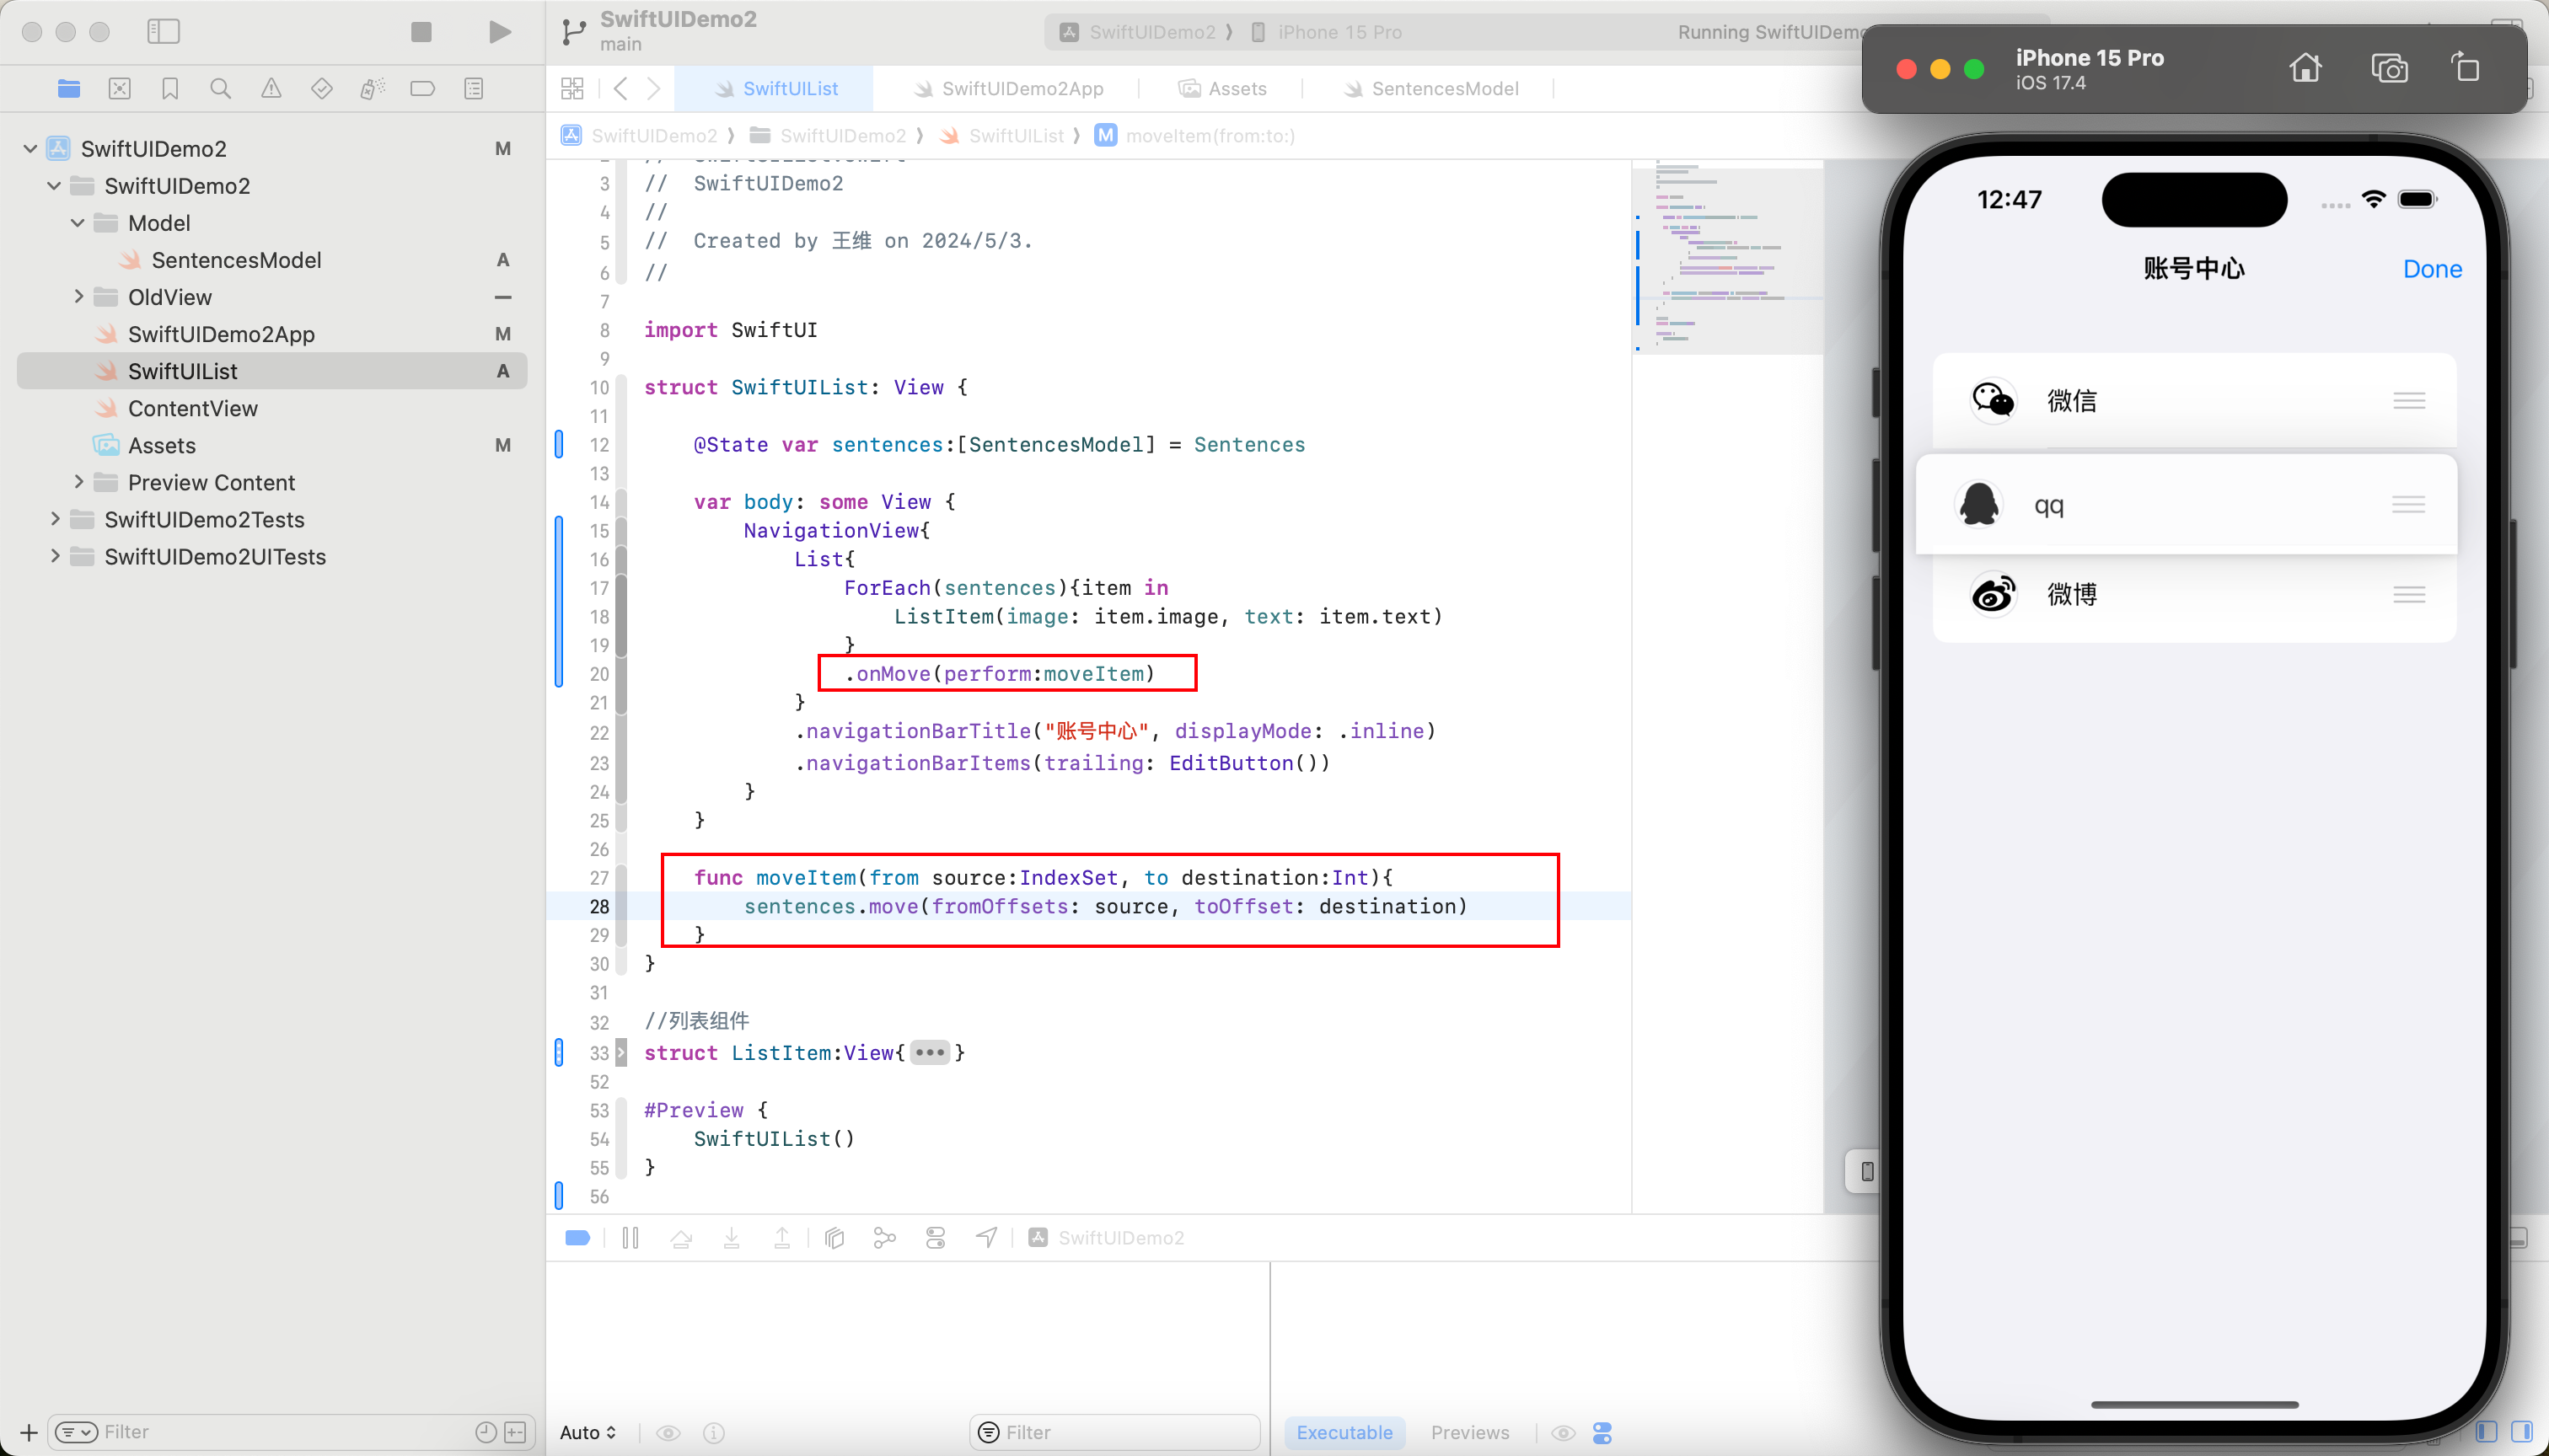Take a simulator screenshot
Image resolution: width=2549 pixels, height=1456 pixels.
pos(2389,68)
